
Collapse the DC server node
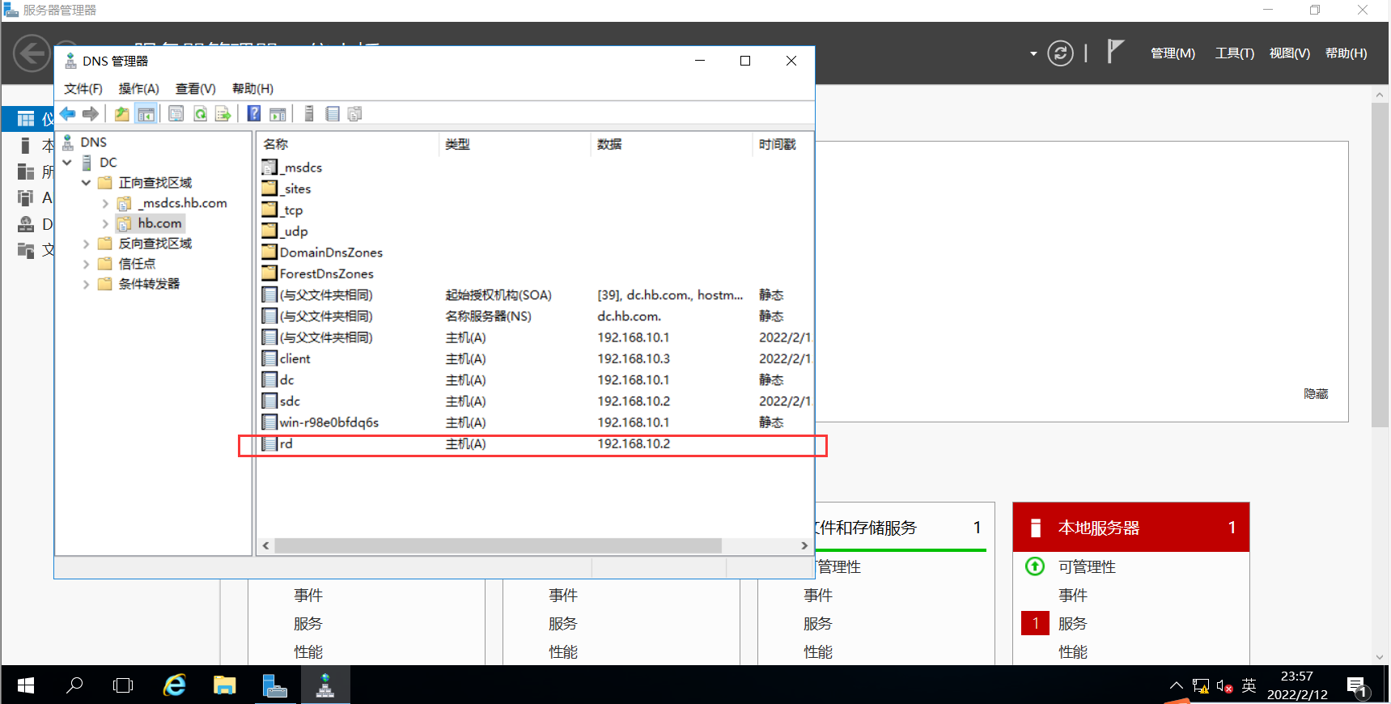[68, 163]
